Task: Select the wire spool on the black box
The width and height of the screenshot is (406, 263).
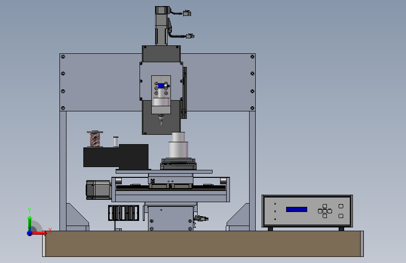Action: coord(95,139)
